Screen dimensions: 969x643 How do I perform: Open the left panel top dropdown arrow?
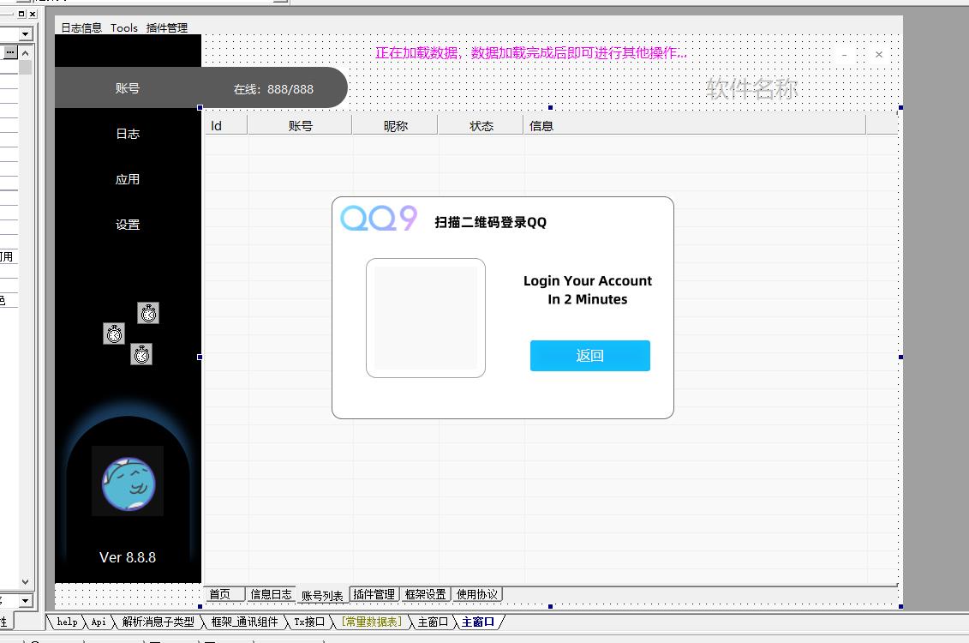25,34
